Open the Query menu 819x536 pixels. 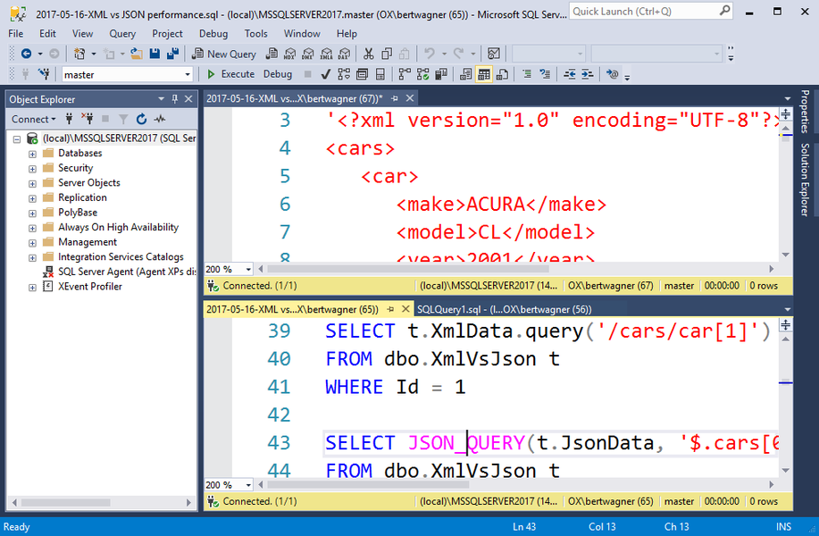pyautogui.click(x=122, y=33)
